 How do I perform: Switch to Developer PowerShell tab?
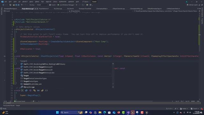(85, 9)
